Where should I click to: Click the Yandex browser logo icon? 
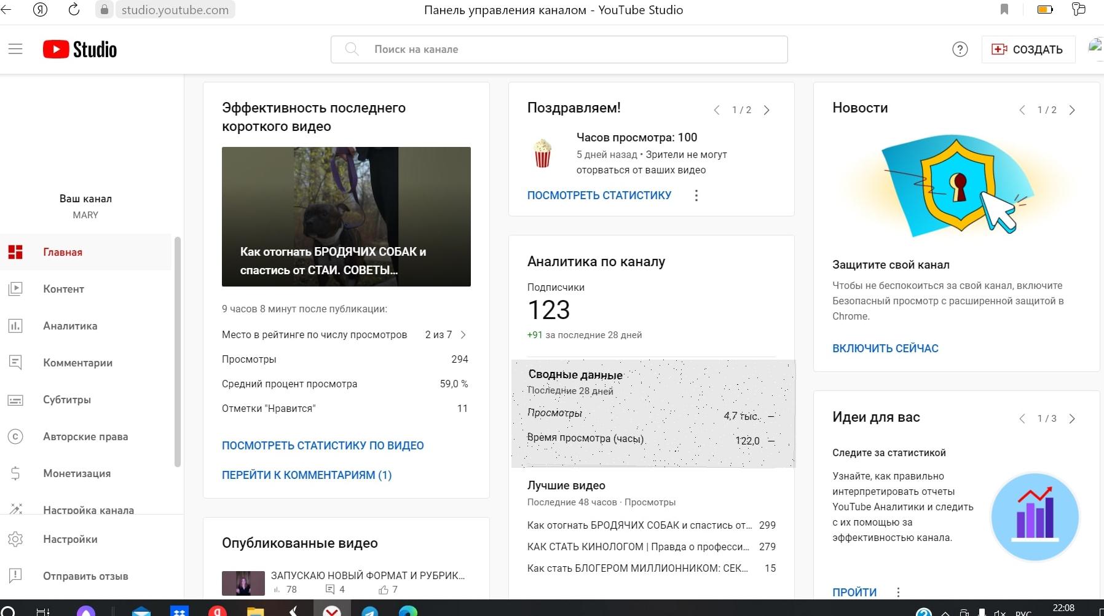tap(40, 10)
